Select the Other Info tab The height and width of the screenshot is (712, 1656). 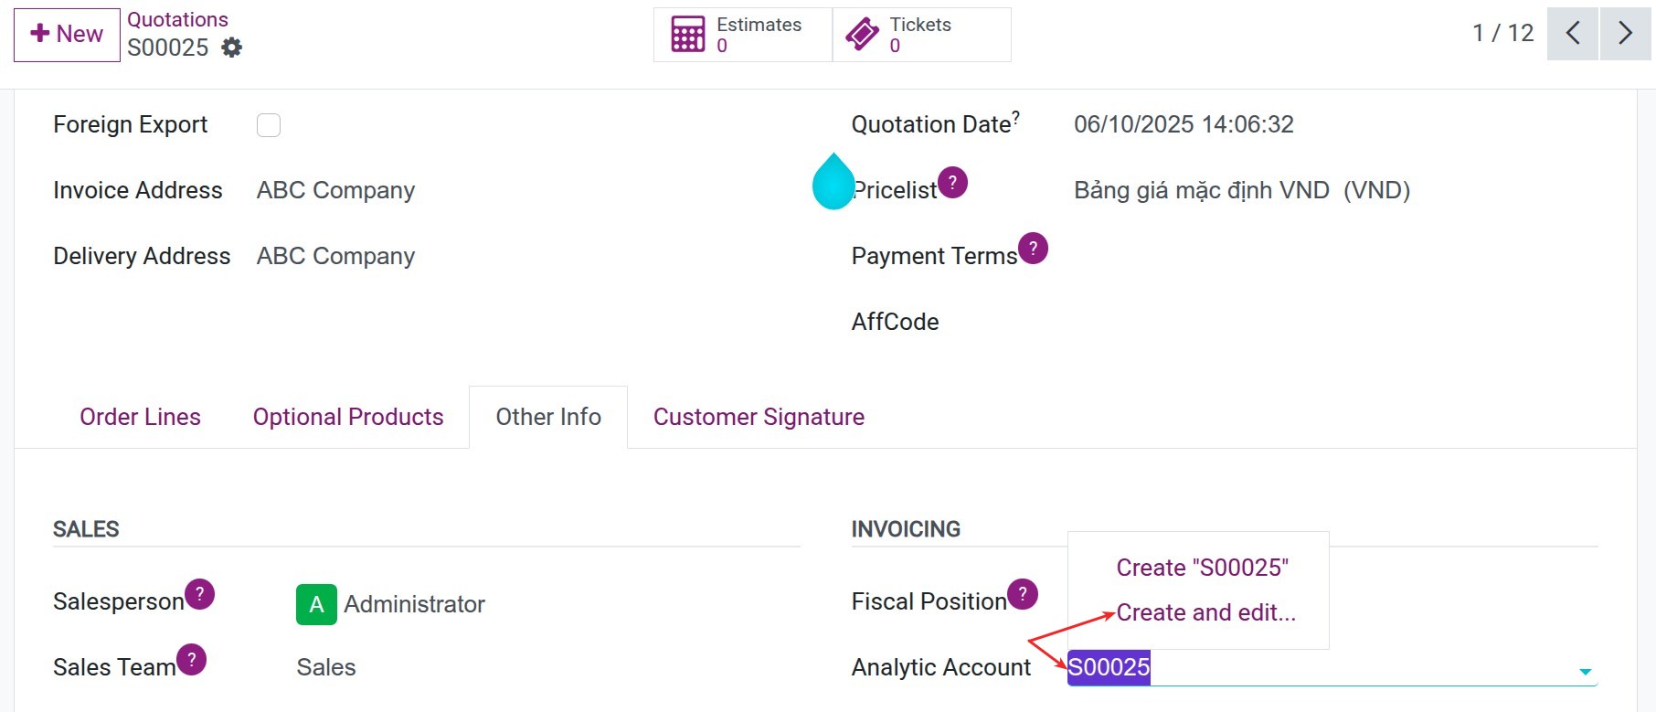click(548, 417)
